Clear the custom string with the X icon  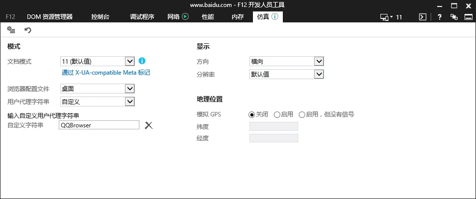tap(148, 125)
